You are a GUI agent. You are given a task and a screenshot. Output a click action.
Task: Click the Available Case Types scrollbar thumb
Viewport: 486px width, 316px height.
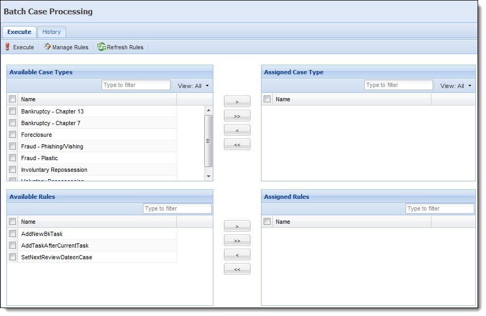click(x=208, y=141)
